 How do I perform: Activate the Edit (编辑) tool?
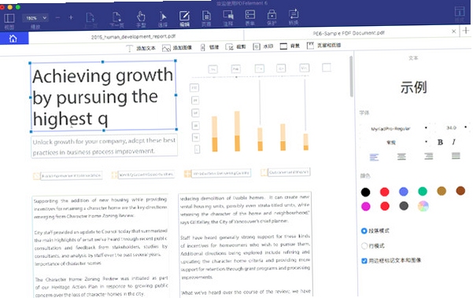[x=184, y=19]
